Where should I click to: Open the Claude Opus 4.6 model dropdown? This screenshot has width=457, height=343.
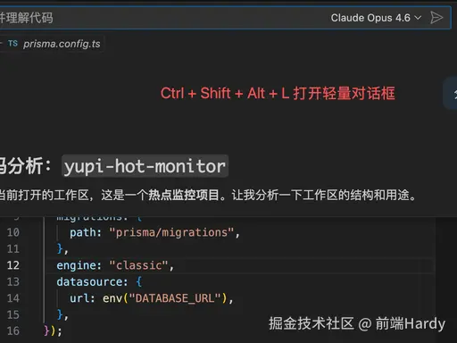tap(376, 18)
